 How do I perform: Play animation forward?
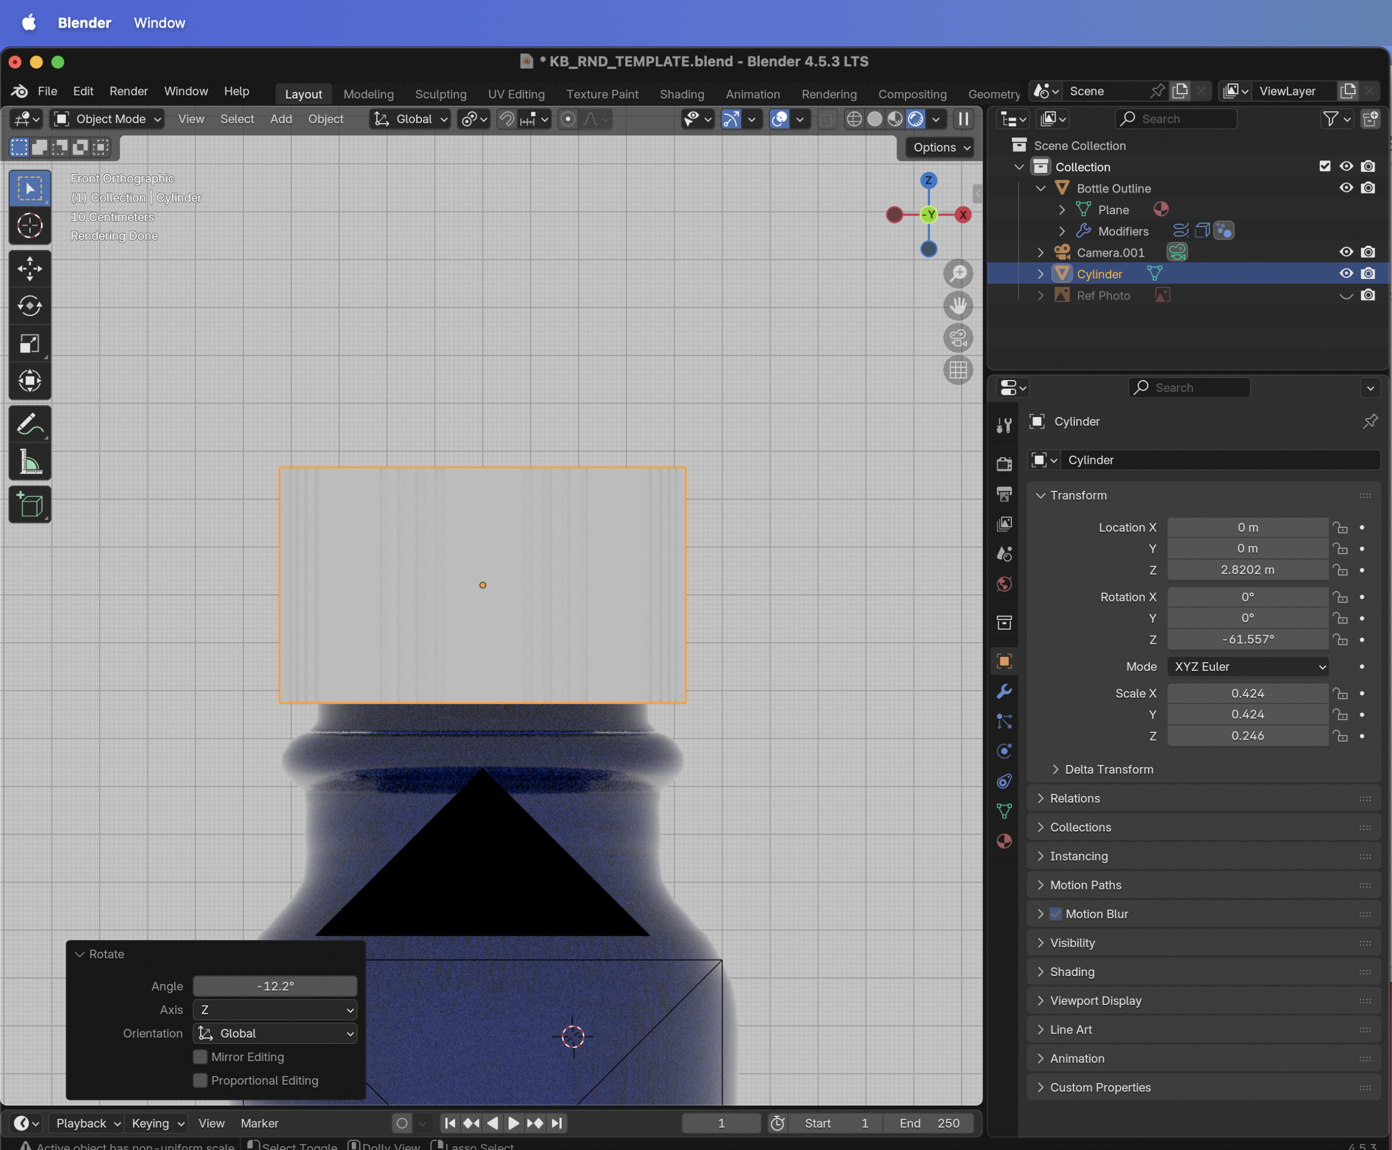pos(513,1123)
